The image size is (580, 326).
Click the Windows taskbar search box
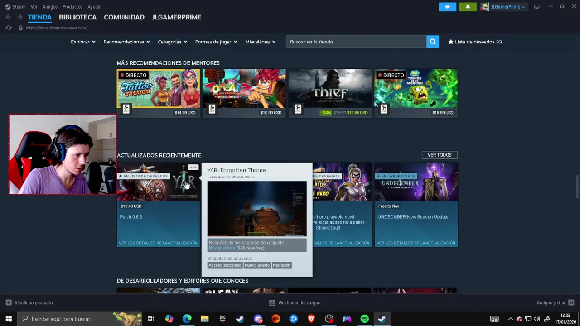[x=80, y=319]
